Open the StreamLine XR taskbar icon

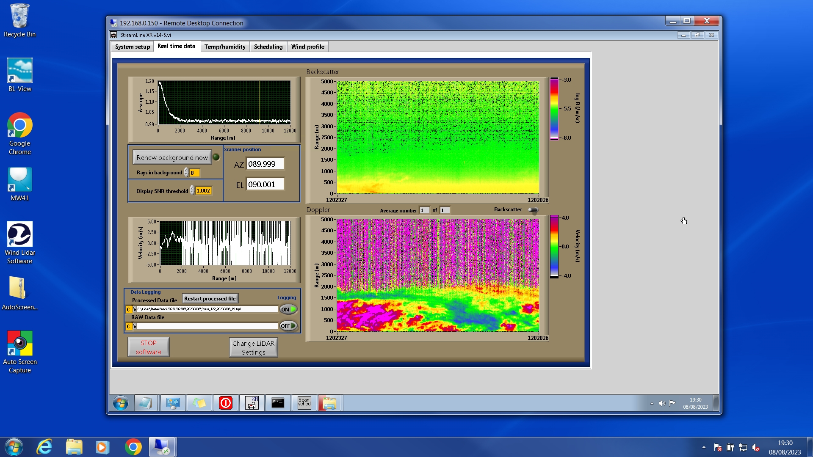pyautogui.click(x=252, y=403)
